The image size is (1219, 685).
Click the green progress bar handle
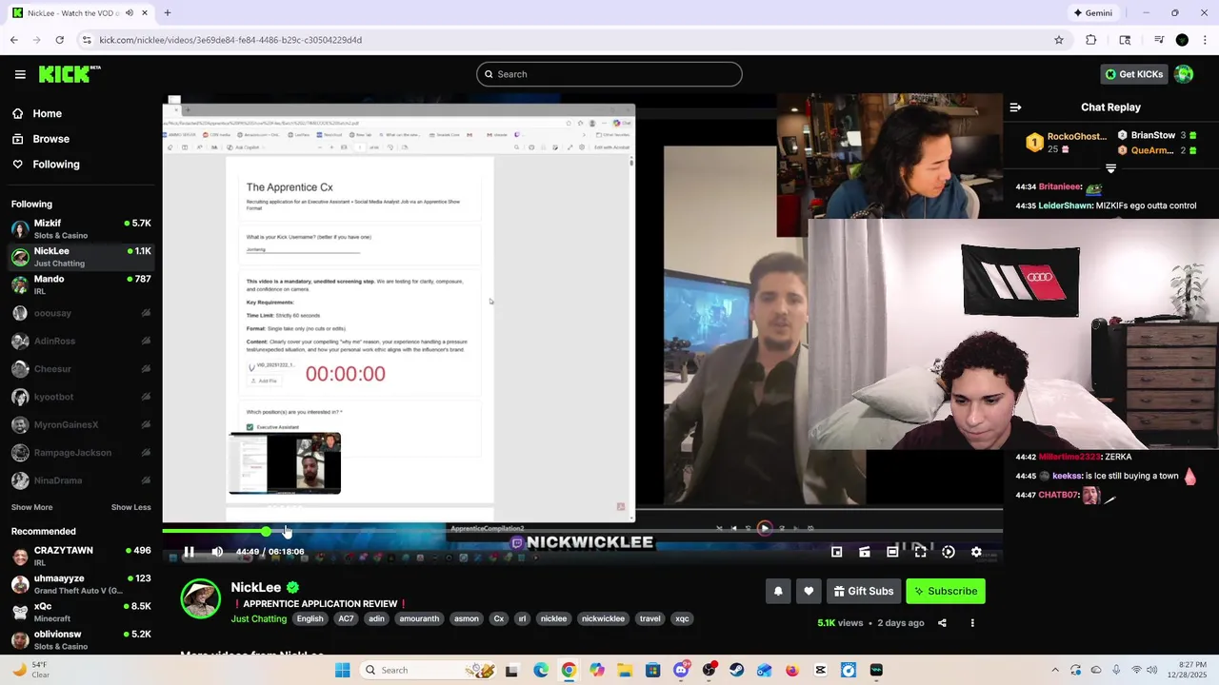(x=266, y=531)
